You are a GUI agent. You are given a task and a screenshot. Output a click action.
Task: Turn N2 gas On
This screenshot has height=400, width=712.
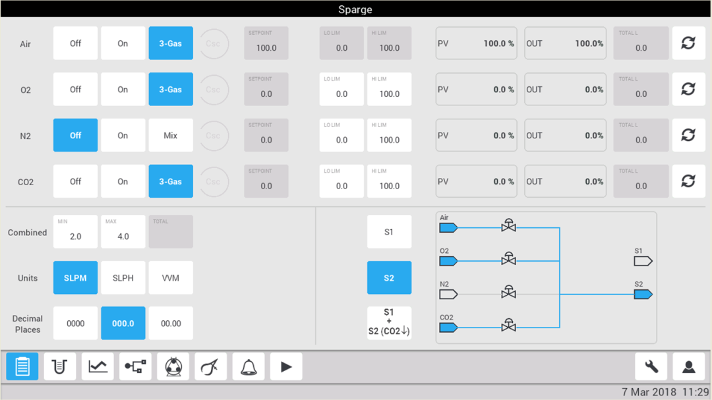coord(123,135)
